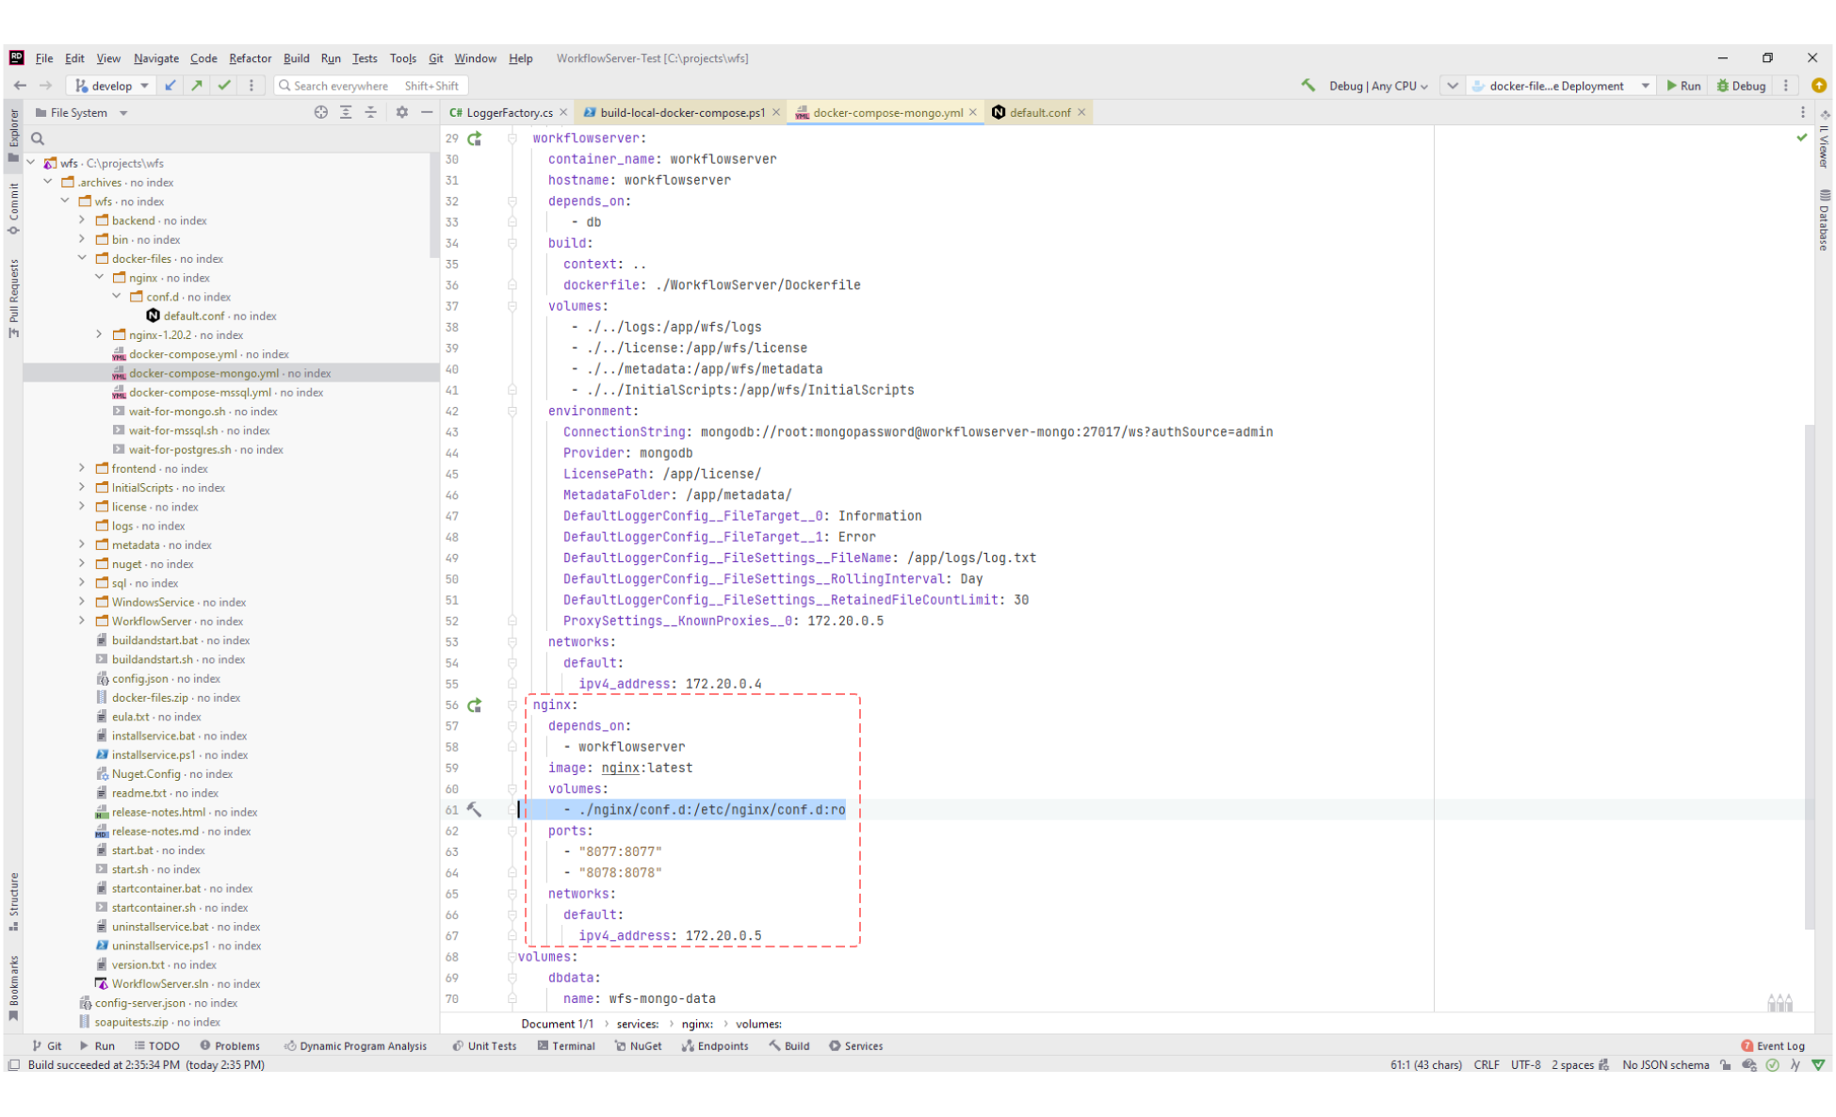Open the develop branch dropdown

(x=112, y=86)
